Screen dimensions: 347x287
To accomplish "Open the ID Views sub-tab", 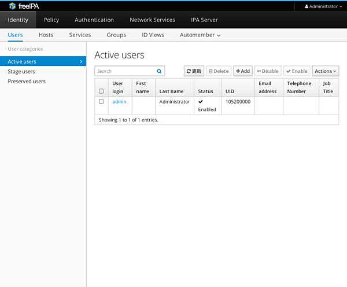I will tap(153, 35).
